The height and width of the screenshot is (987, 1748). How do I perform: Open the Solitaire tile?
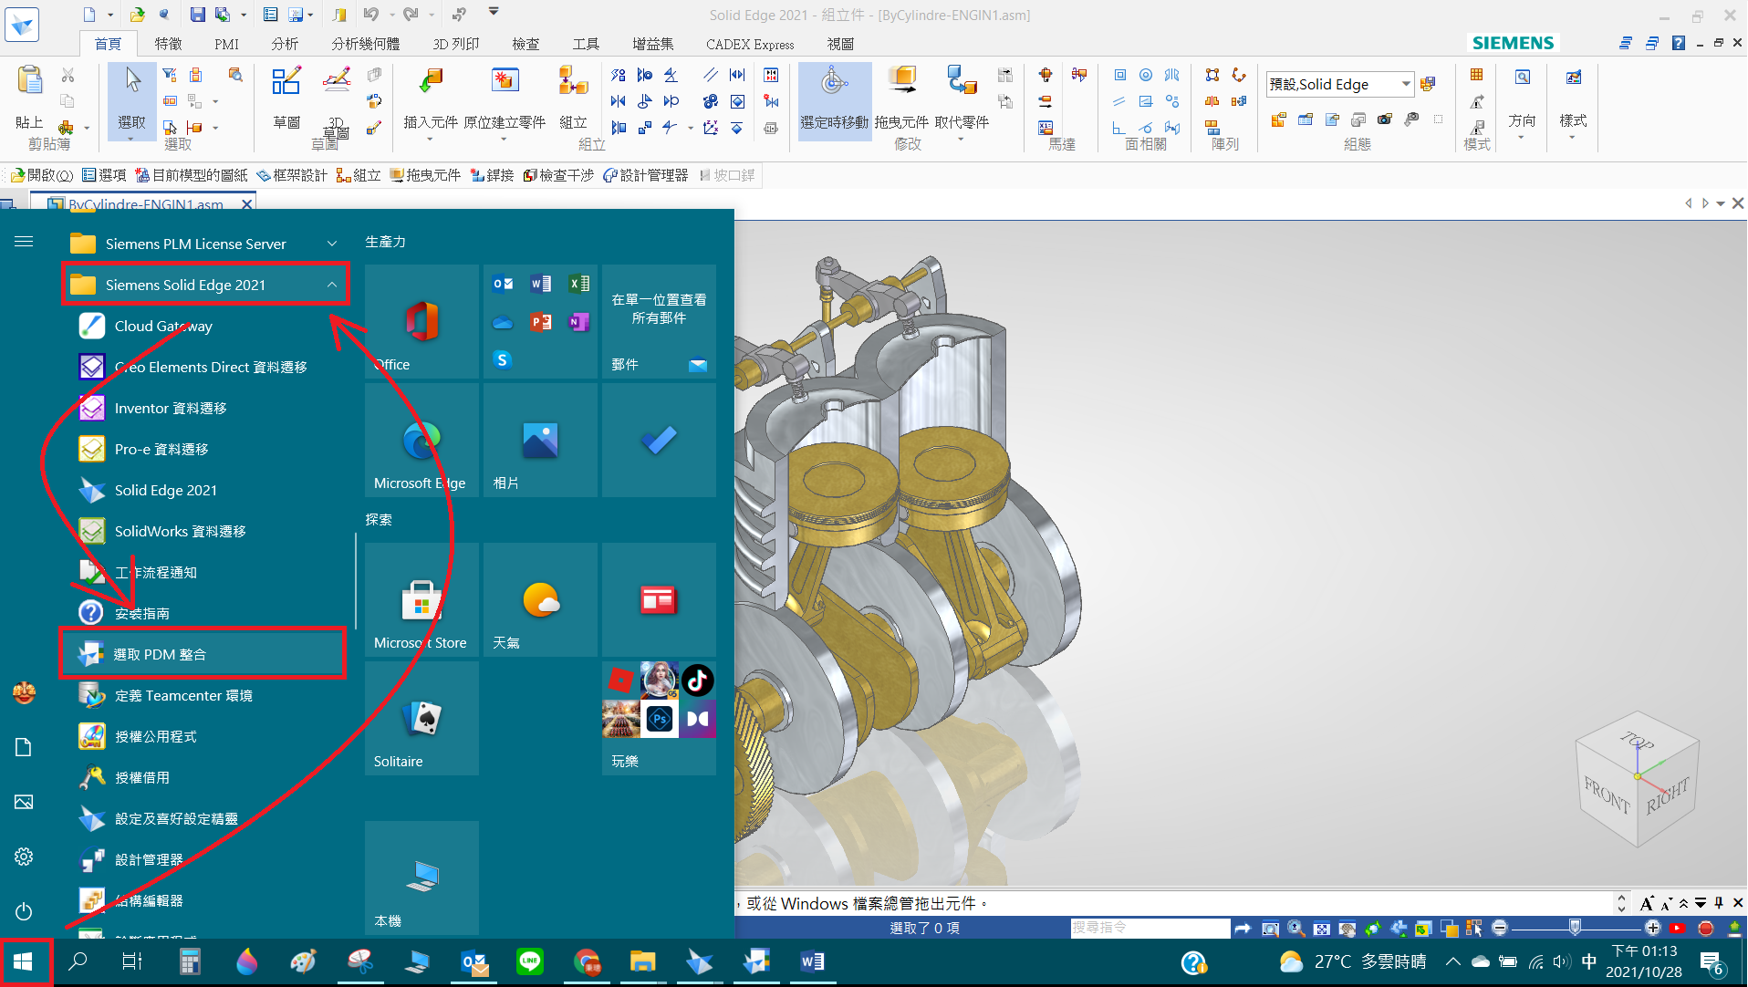click(421, 718)
